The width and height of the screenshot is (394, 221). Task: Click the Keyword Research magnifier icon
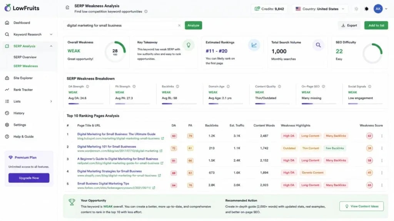pyautogui.click(x=7, y=34)
